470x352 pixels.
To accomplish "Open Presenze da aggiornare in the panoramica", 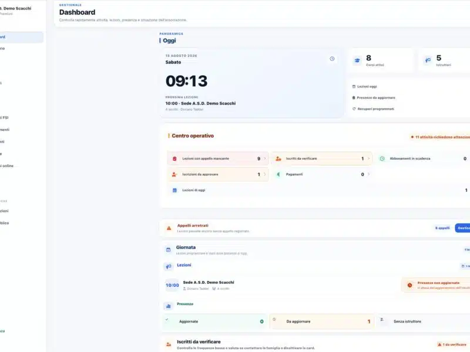I will [x=374, y=98].
